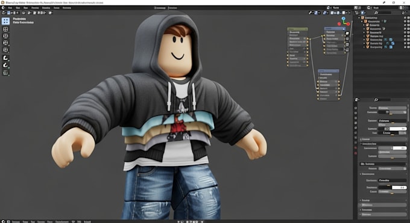Expand the first of four collapsed sections at properties bottom

click(383, 200)
